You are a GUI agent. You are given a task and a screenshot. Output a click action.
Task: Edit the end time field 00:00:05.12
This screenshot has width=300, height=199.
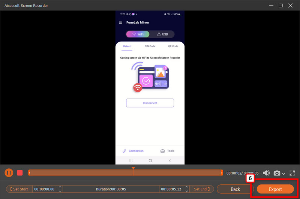click(171, 189)
